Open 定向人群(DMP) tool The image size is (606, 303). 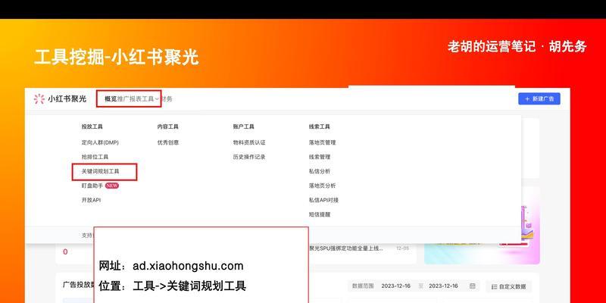pos(100,142)
